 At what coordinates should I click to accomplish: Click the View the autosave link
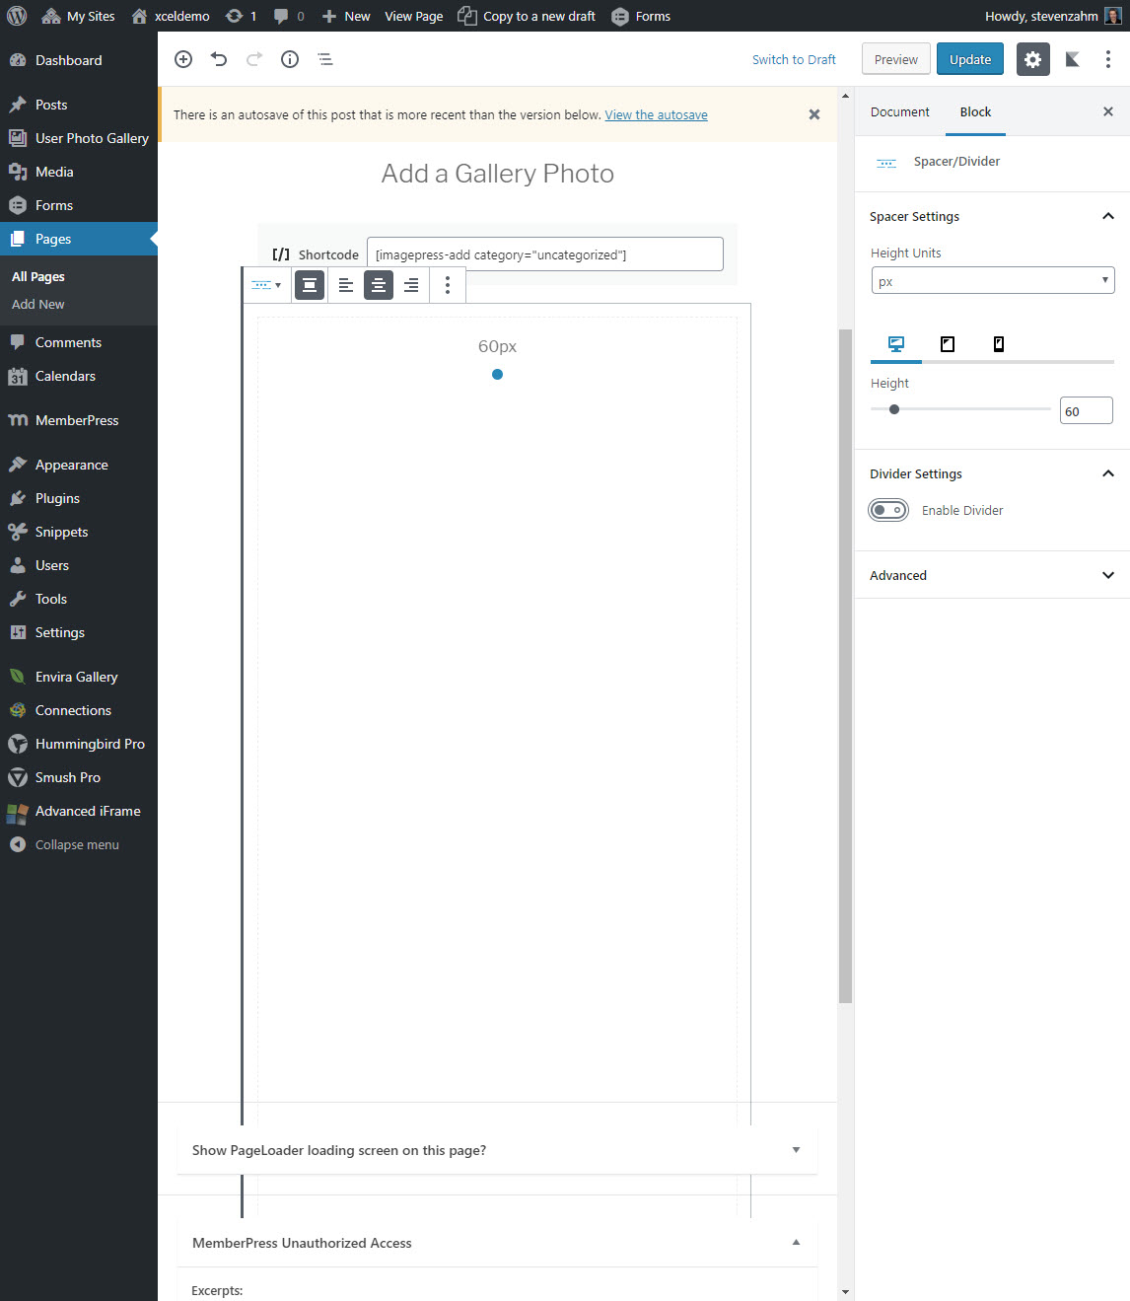point(656,114)
